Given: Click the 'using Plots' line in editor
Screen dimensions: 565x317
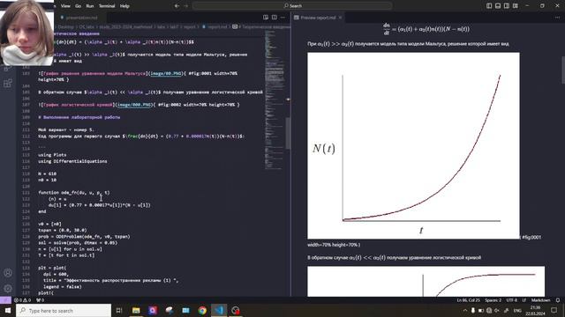Looking at the screenshot, I should pyautogui.click(x=52, y=155).
